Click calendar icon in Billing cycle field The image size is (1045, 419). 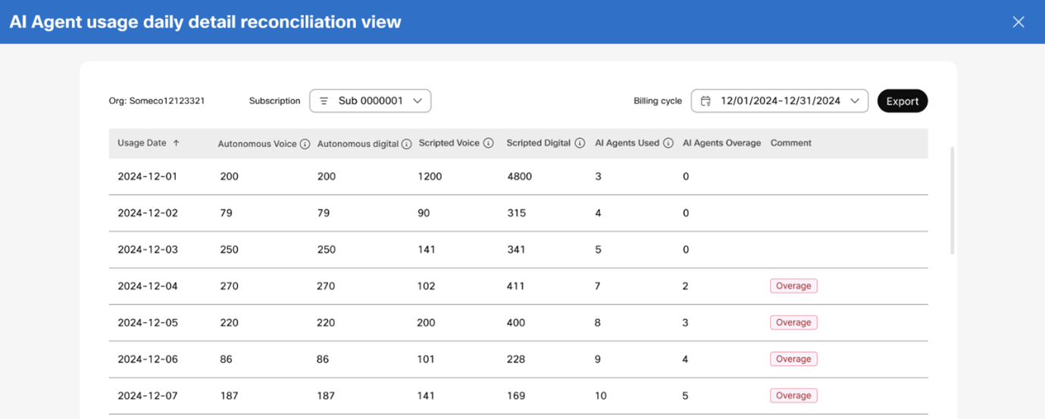point(706,101)
